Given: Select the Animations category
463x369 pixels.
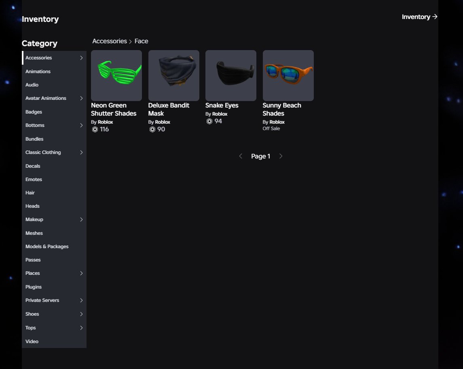Looking at the screenshot, I should (x=54, y=72).
